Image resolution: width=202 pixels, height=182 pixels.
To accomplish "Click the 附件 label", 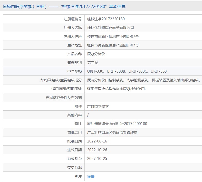I will (x=78, y=106).
